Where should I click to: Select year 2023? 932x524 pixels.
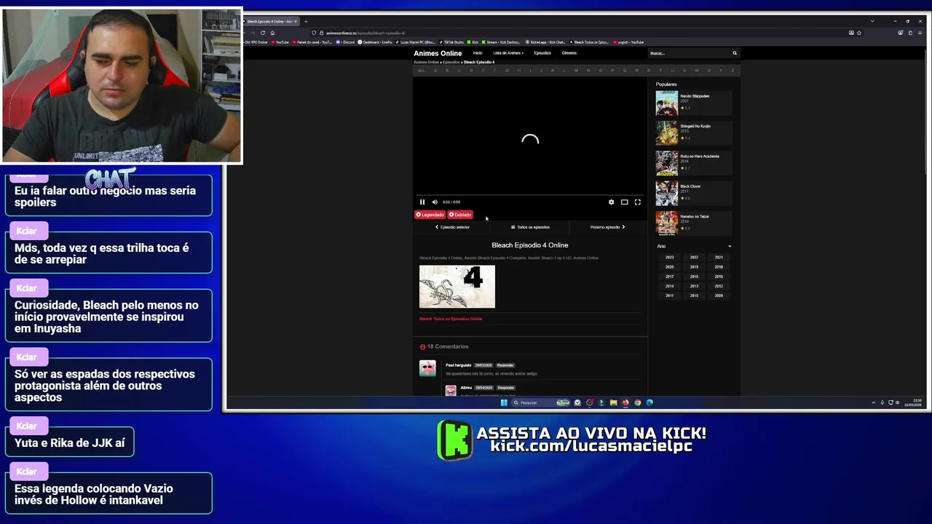[x=669, y=257]
